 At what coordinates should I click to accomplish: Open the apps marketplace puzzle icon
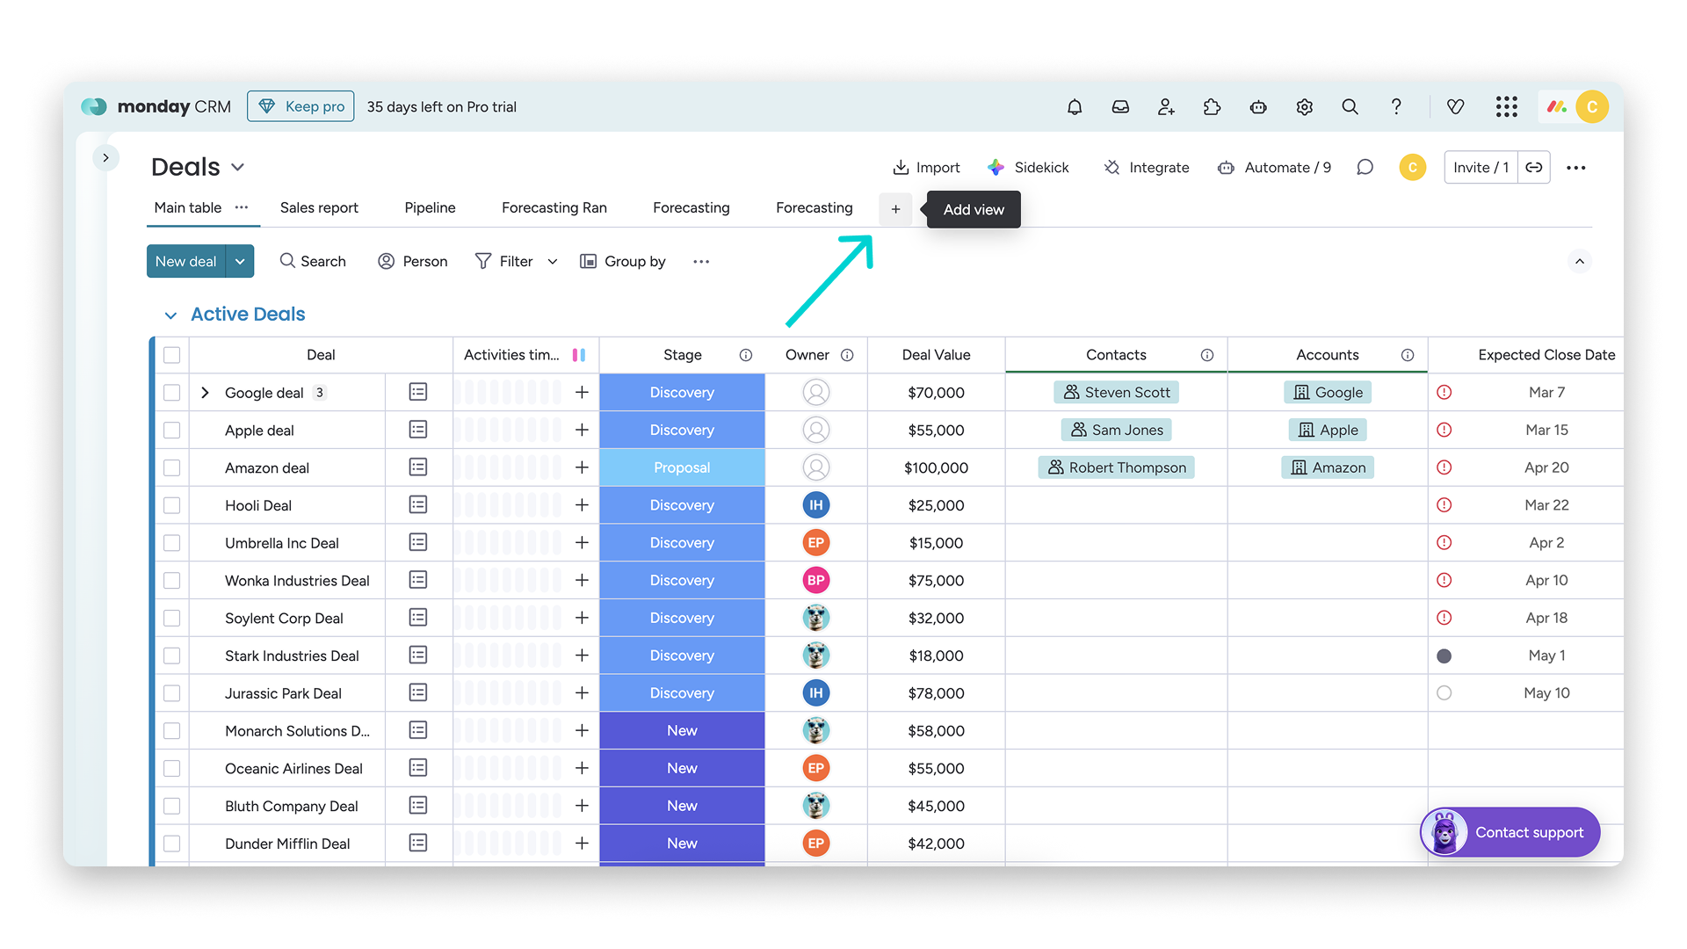point(1212,106)
